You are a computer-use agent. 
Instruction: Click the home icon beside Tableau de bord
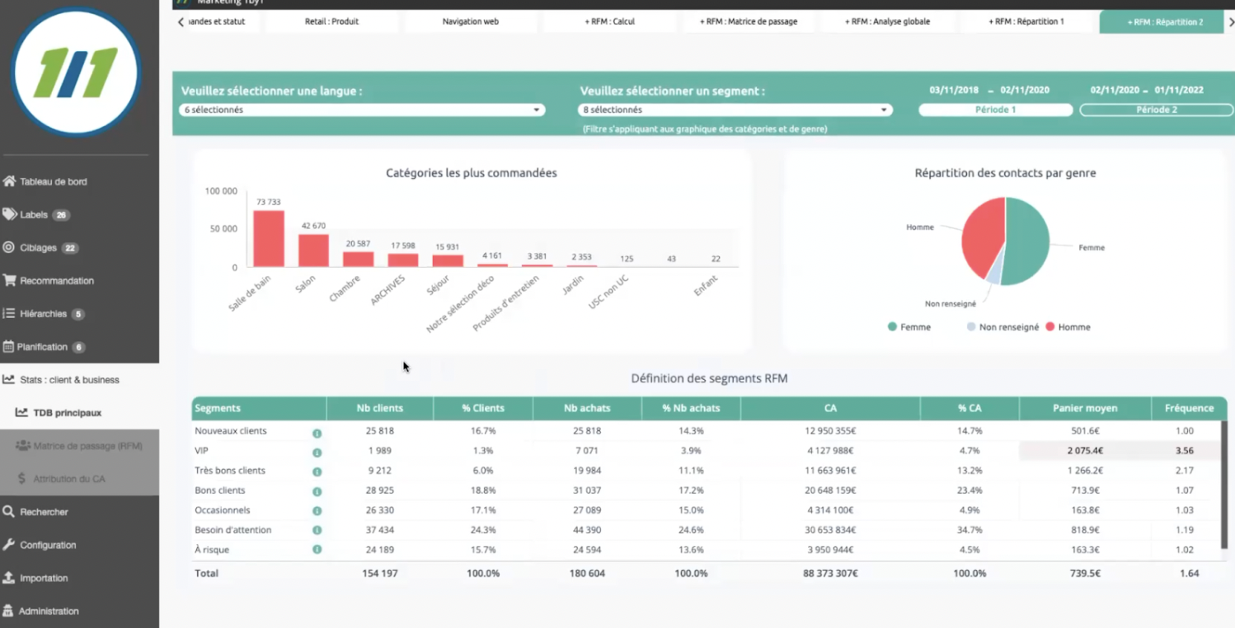[x=9, y=181]
